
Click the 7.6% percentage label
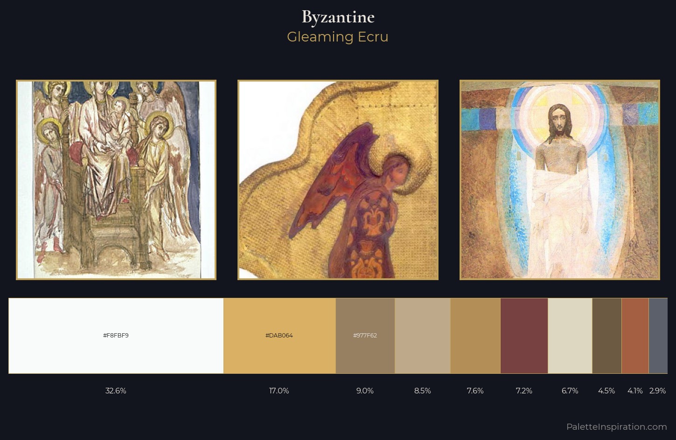(475, 391)
